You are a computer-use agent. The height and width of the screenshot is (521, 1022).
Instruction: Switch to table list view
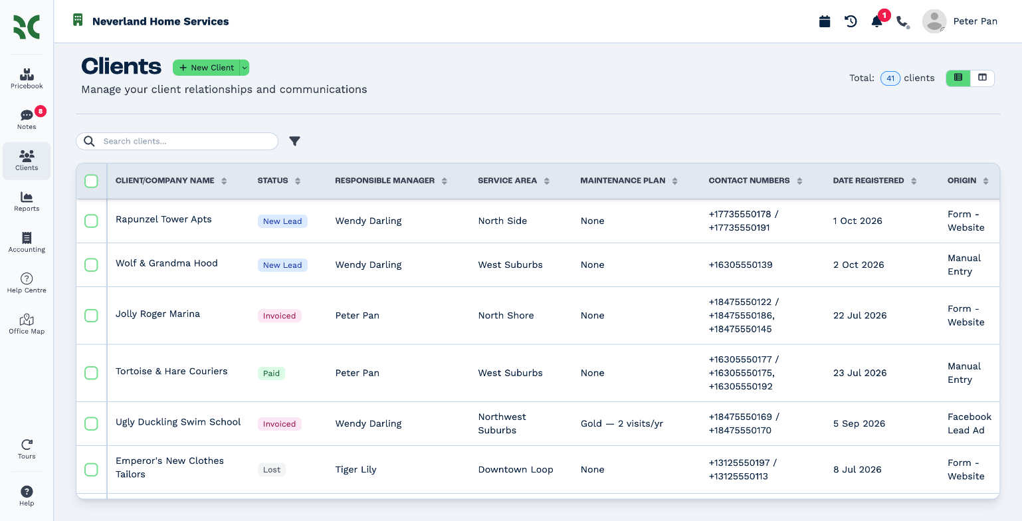click(958, 78)
